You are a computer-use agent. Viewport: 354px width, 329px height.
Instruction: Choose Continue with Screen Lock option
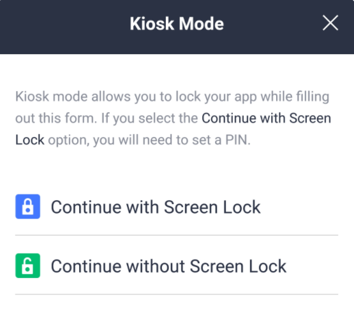tap(177, 207)
